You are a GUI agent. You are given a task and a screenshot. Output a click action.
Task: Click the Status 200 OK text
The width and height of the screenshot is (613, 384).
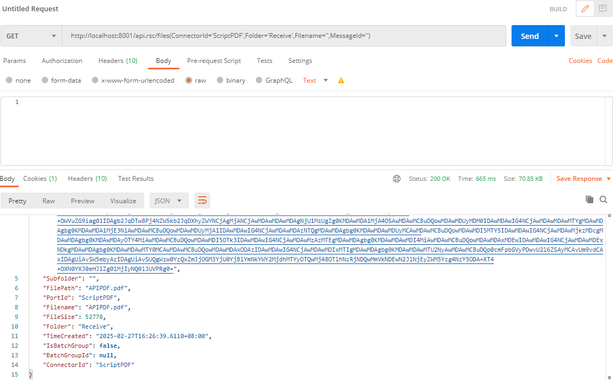429,179
